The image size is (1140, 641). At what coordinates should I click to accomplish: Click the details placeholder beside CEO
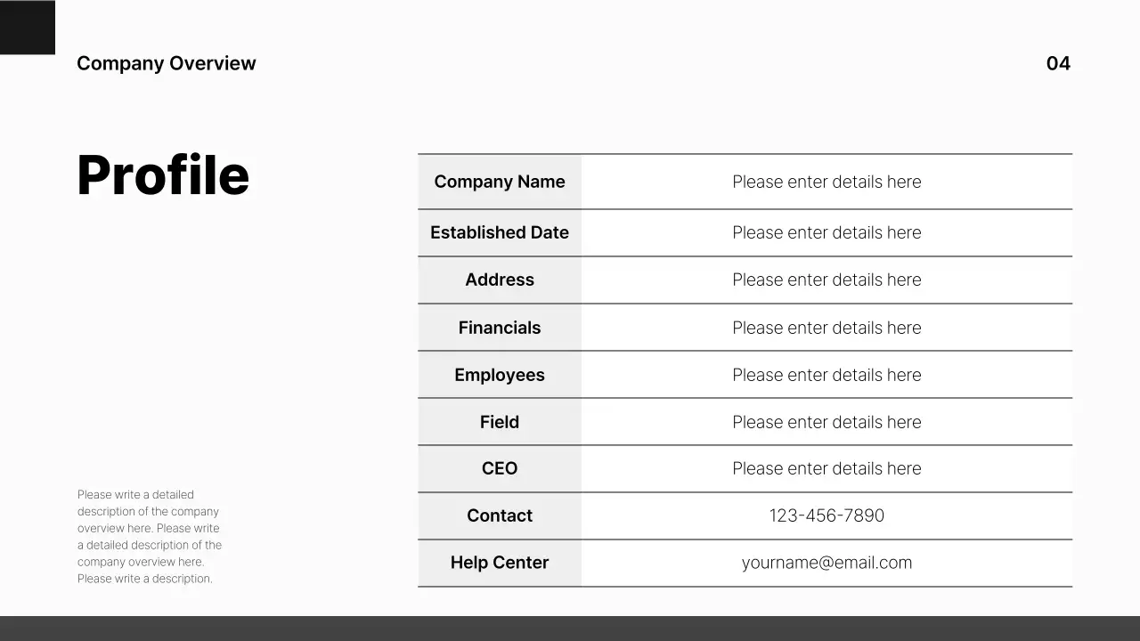click(826, 468)
